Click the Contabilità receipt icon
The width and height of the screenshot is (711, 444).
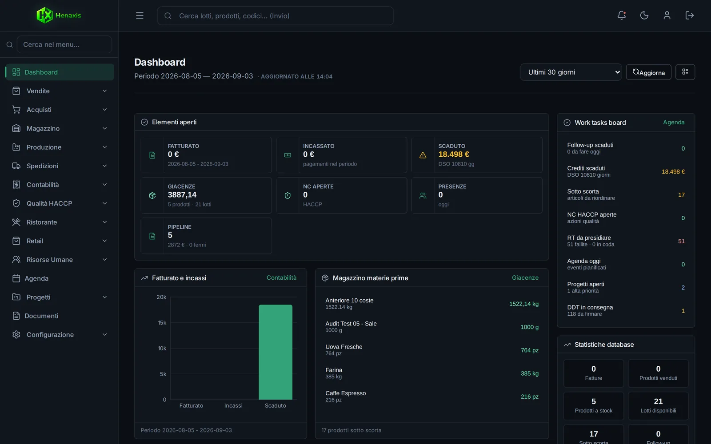[16, 185]
